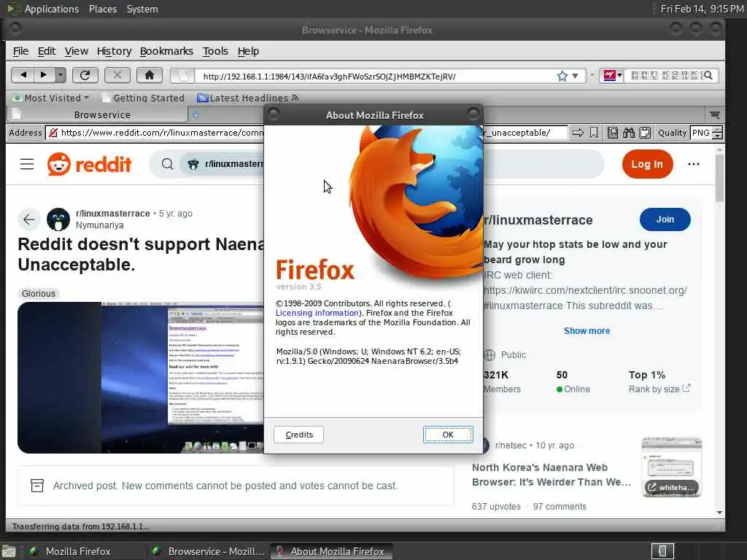This screenshot has height=560, width=747.
Task: Open the North Korea's Naenara post
Action: click(551, 475)
